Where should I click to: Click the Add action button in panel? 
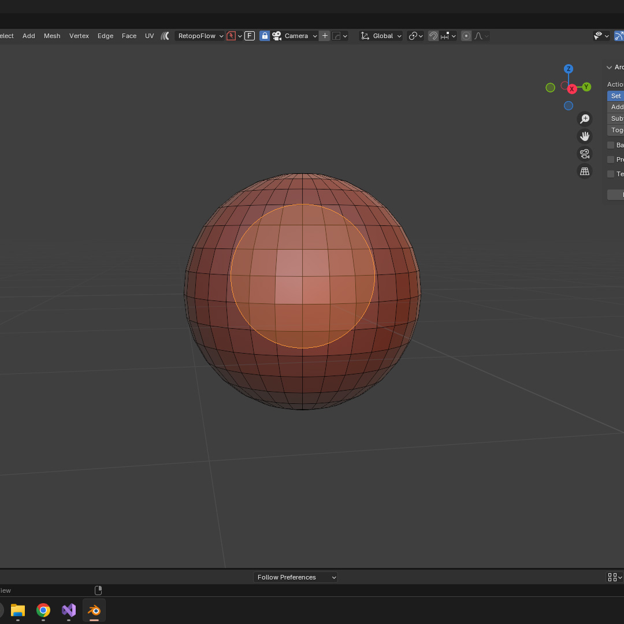click(x=616, y=107)
